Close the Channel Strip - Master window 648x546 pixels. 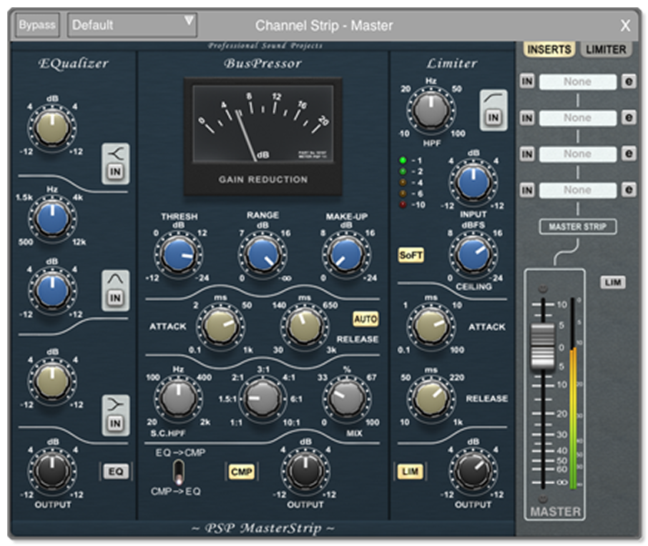(x=625, y=26)
